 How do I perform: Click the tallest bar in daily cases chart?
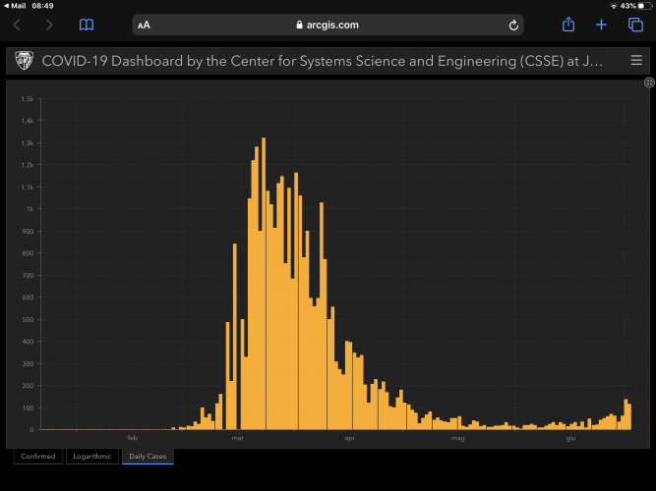[264, 285]
